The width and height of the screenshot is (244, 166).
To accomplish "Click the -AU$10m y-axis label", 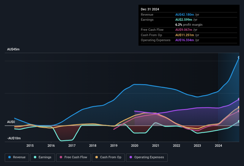I will coord(14,138).
